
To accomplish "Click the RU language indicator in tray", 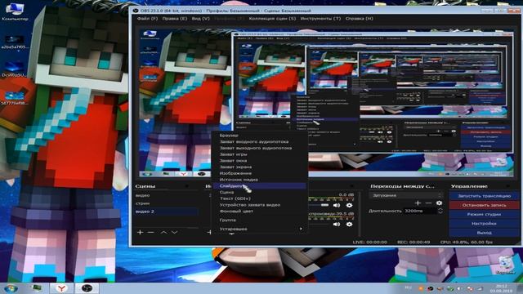I will point(409,287).
